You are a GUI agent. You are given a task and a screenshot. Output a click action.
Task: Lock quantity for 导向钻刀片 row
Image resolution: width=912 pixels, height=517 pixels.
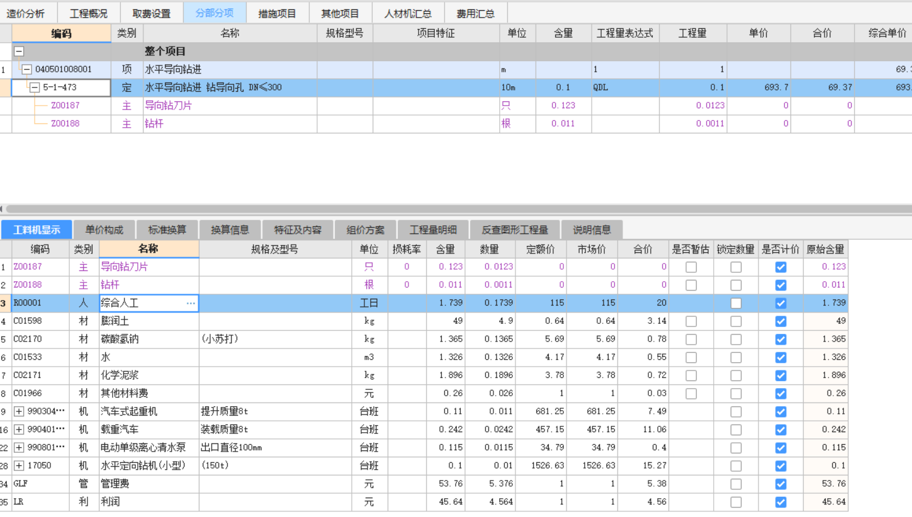pyautogui.click(x=736, y=267)
